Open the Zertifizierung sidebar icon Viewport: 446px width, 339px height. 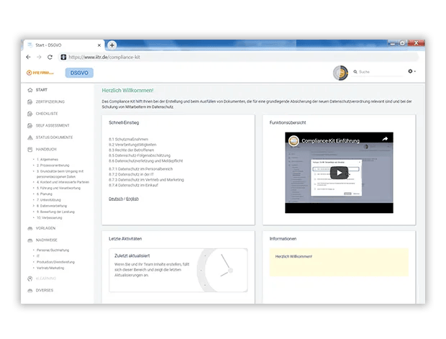pyautogui.click(x=29, y=101)
